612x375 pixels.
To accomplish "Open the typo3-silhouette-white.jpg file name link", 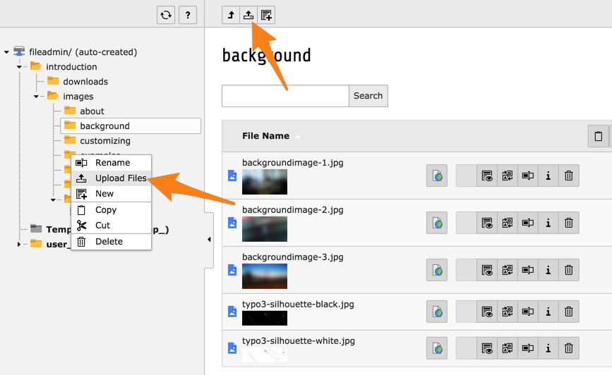I will click(298, 340).
